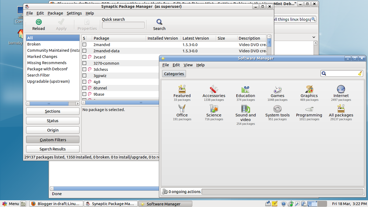Viewport: 368px width, 207px height.
Task: Click the package list vertical scrollbar
Action: [269, 67]
